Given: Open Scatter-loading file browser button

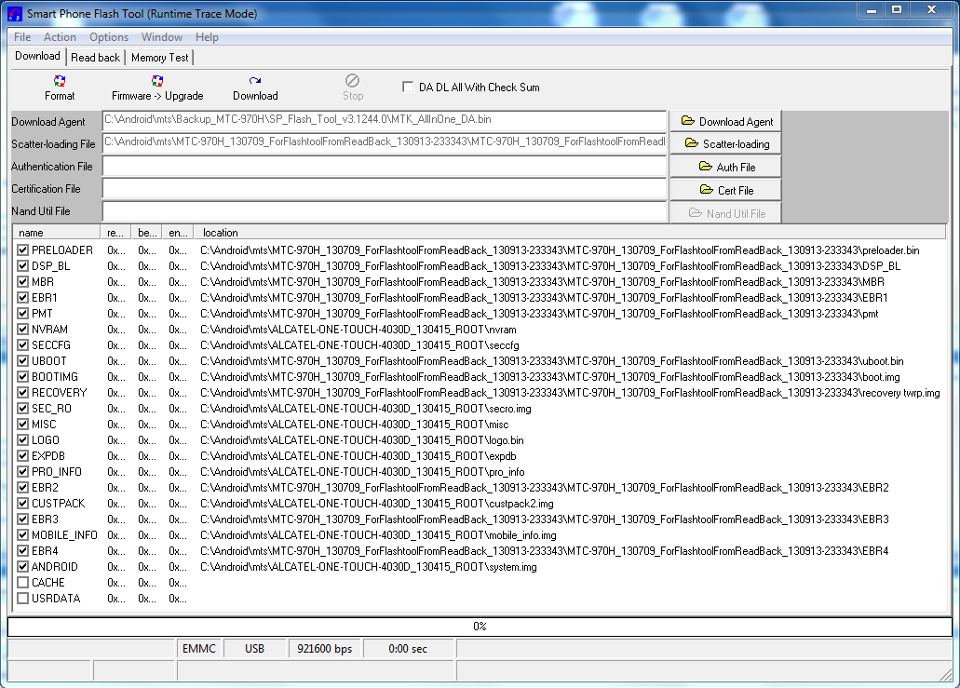Looking at the screenshot, I should click(x=726, y=144).
